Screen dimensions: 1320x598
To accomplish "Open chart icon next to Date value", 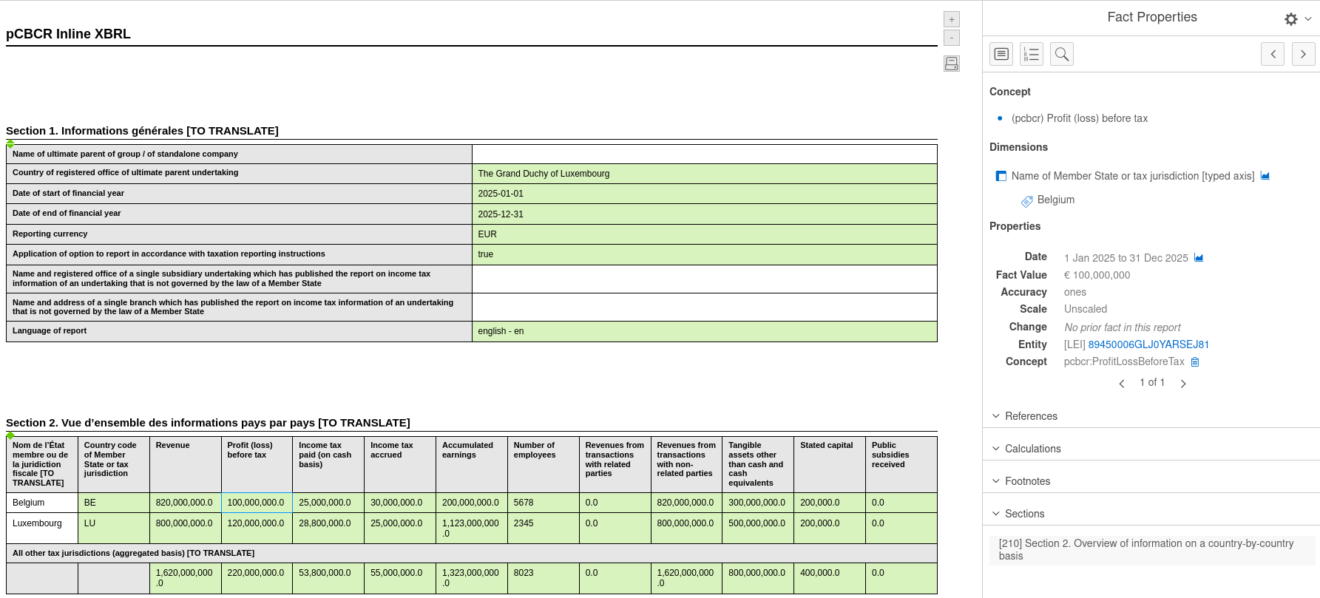I will click(x=1199, y=258).
